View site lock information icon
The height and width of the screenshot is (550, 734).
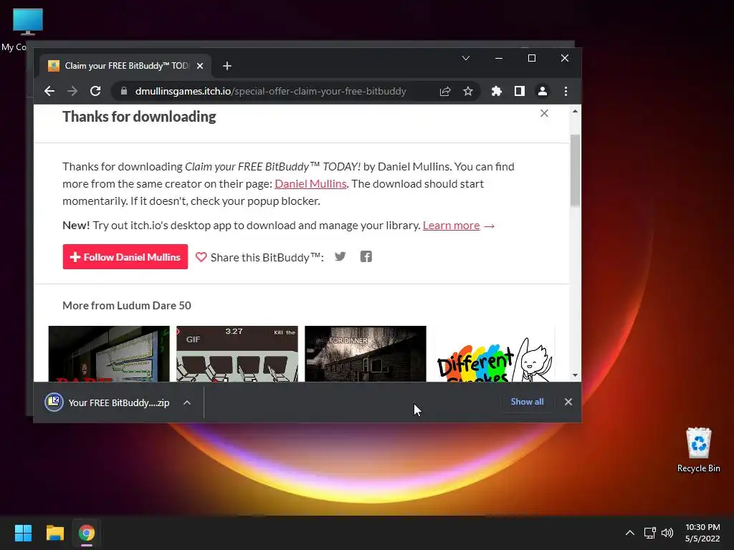[123, 91]
